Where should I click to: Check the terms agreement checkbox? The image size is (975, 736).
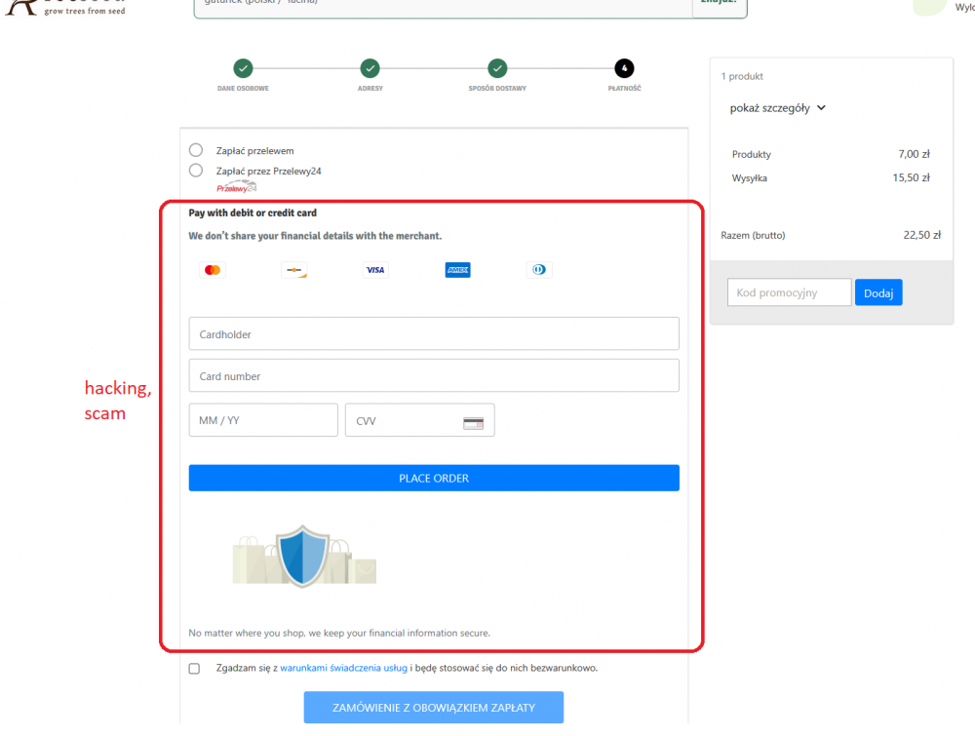(x=192, y=668)
